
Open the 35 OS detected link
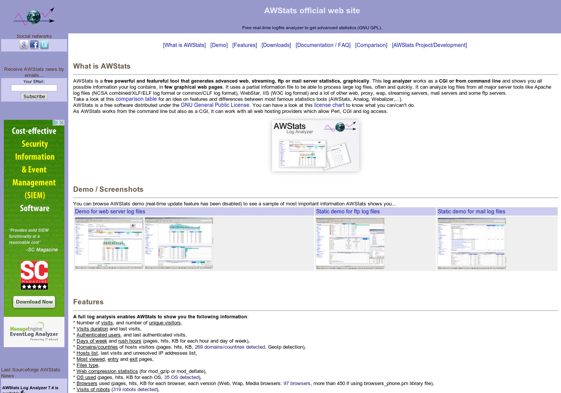click(x=182, y=377)
